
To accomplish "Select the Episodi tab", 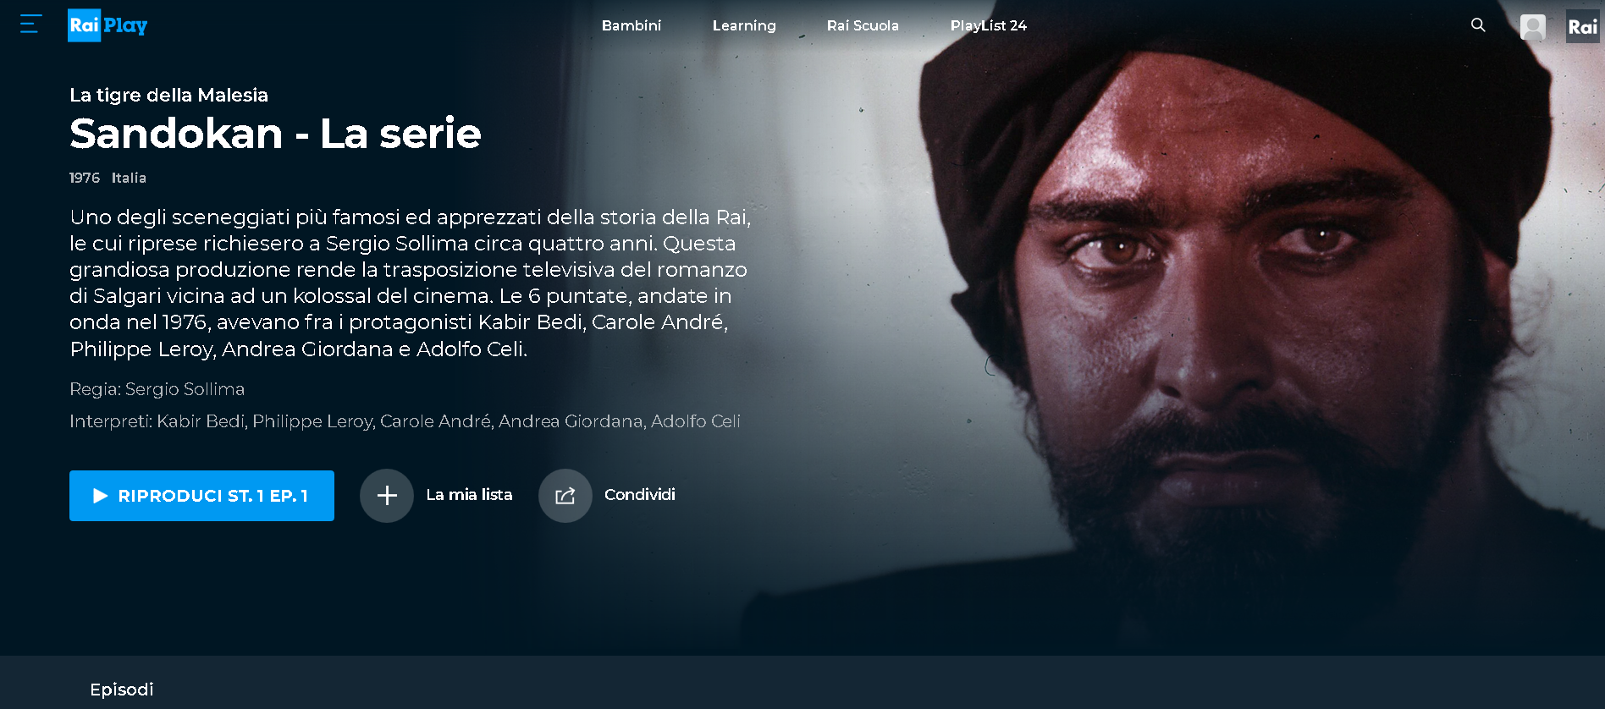I will pos(122,690).
